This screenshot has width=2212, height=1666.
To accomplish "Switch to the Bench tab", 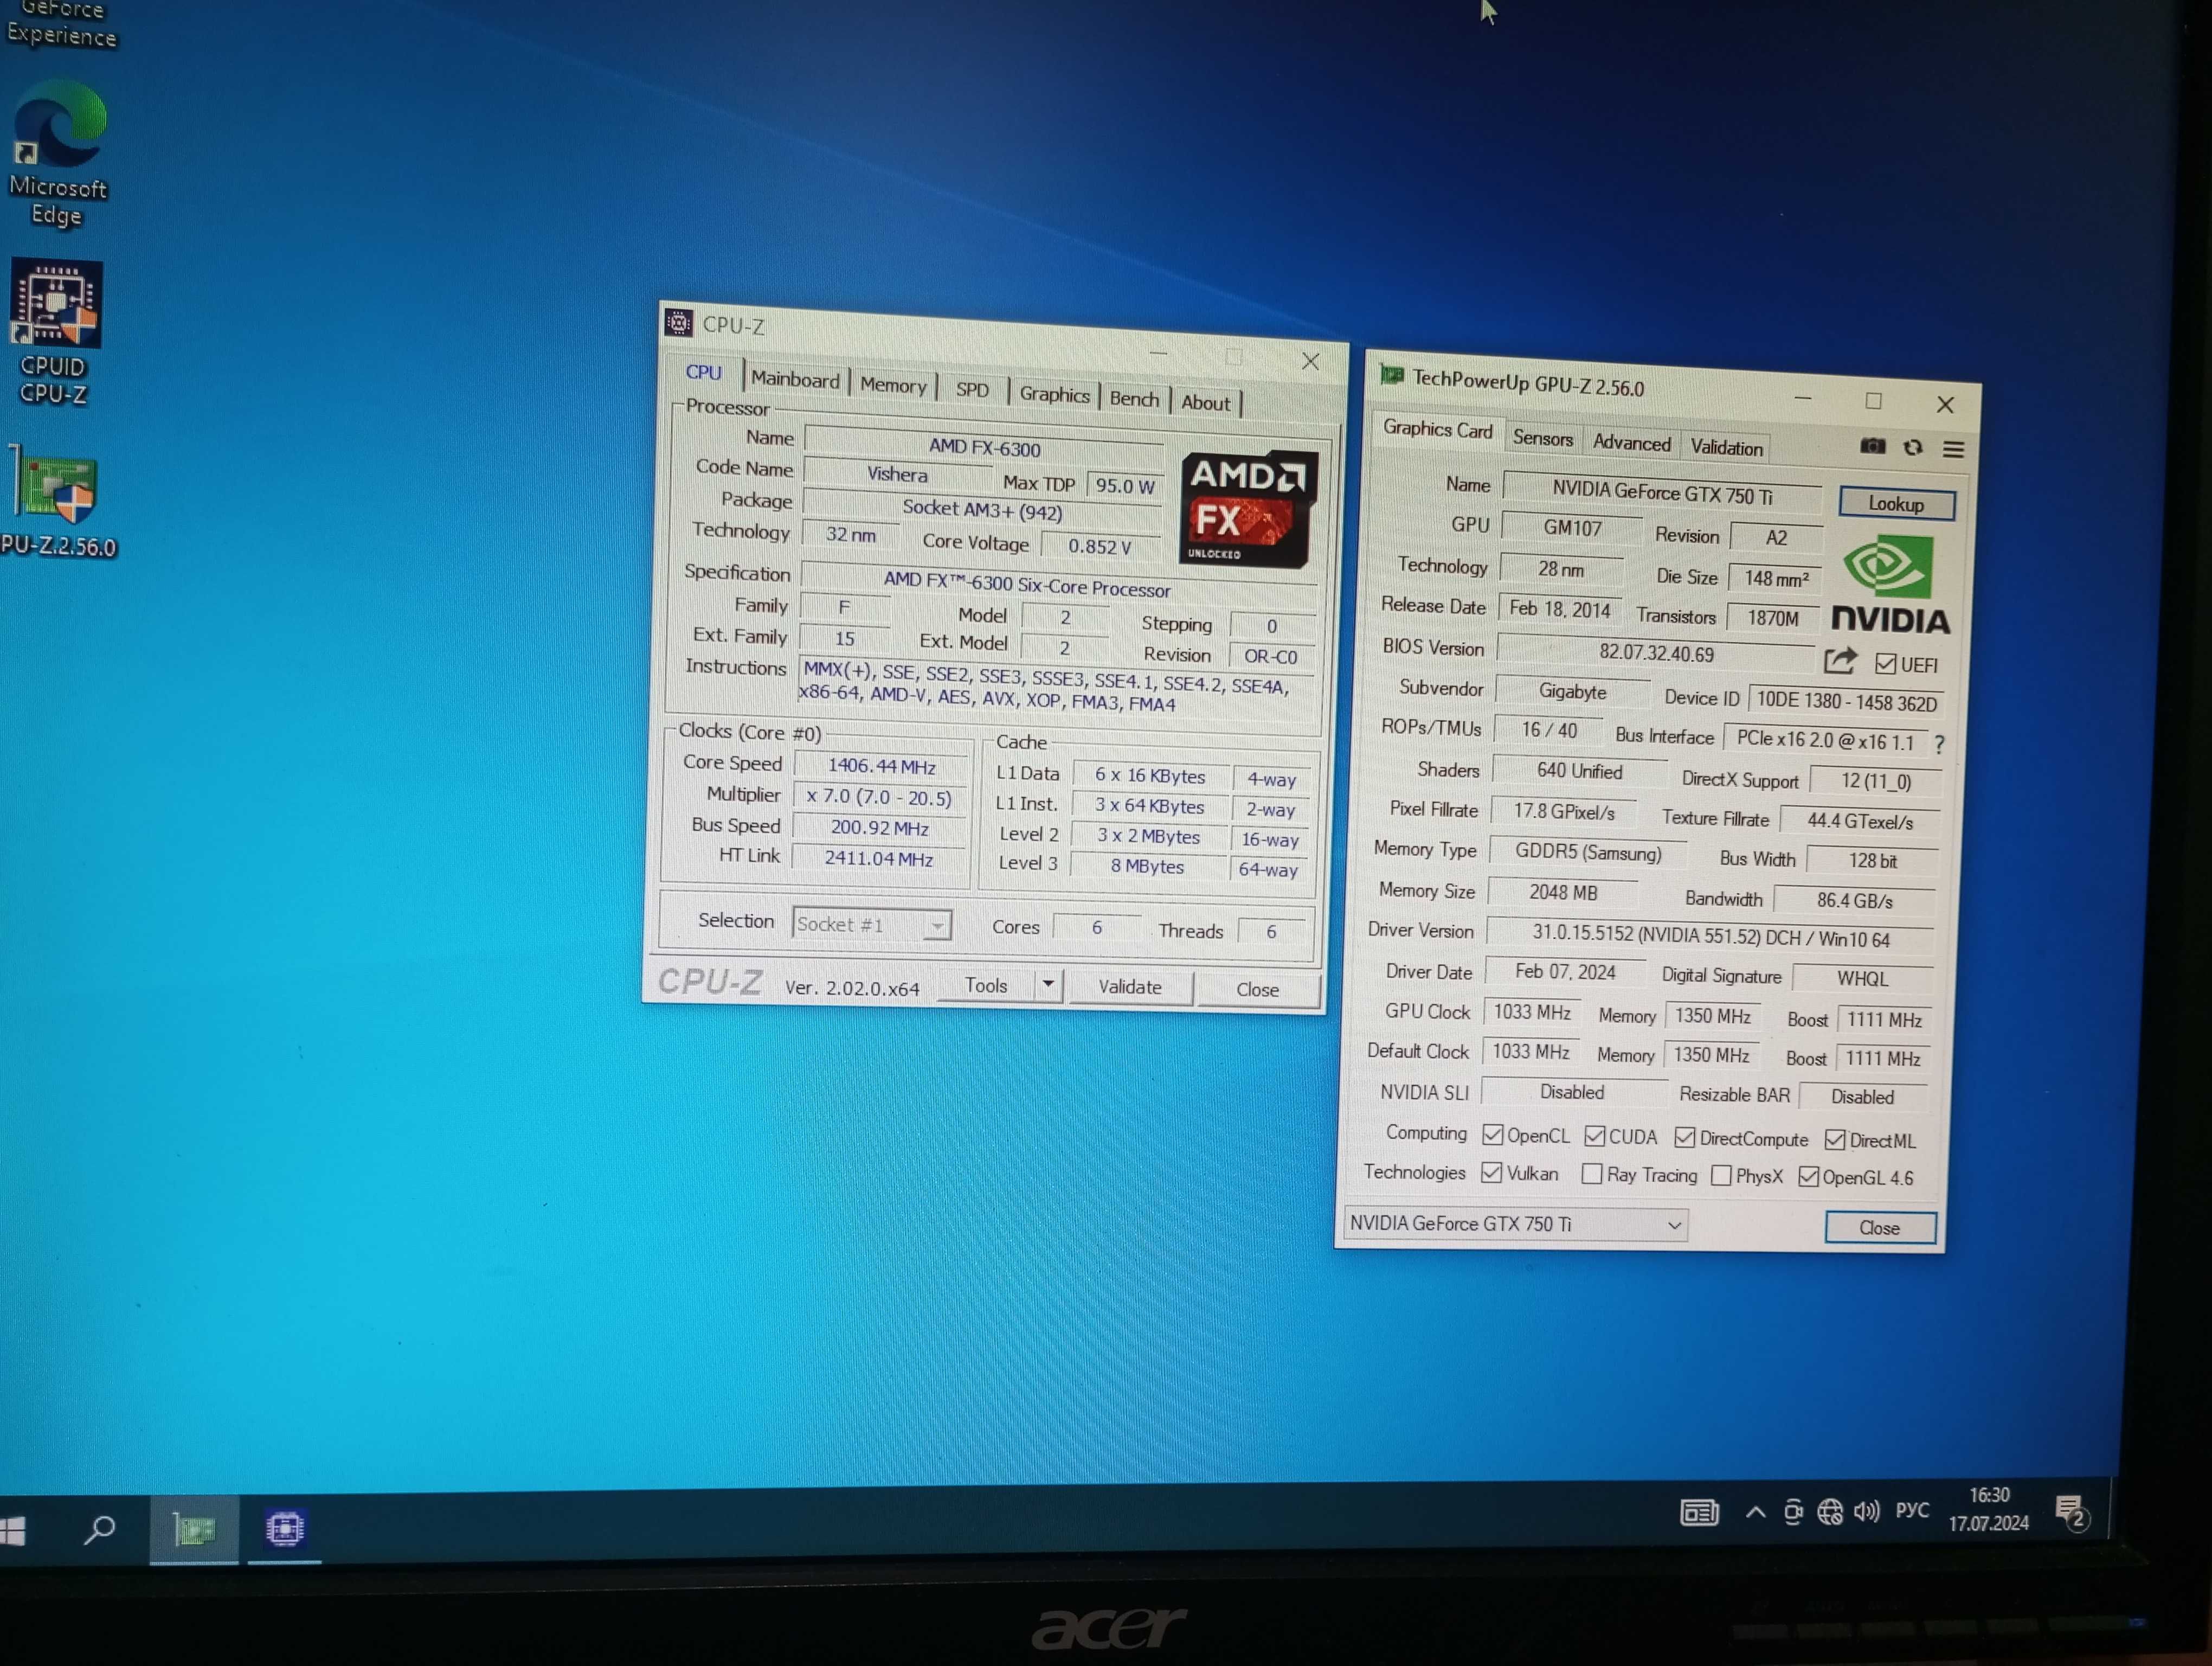I will (1134, 399).
